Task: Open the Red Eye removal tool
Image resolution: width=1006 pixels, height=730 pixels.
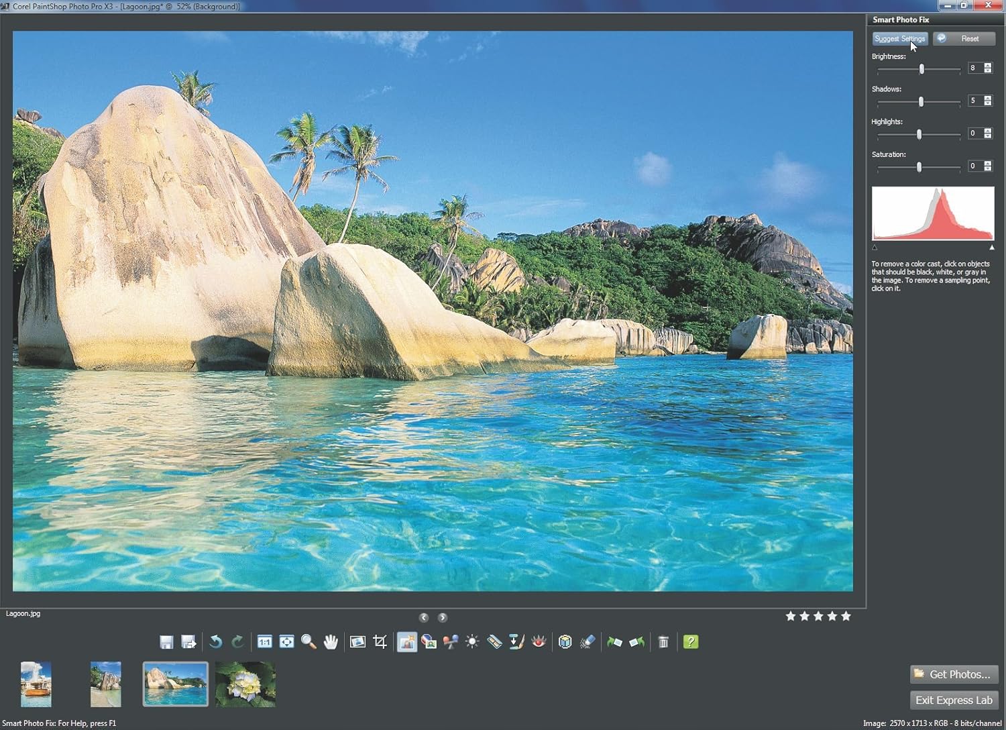Action: (x=539, y=642)
